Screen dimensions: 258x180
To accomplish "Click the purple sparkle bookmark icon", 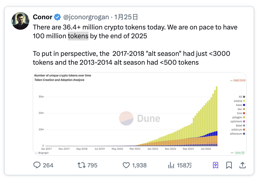I will click(216, 165).
